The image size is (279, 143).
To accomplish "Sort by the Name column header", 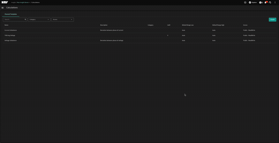I will point(6,25).
